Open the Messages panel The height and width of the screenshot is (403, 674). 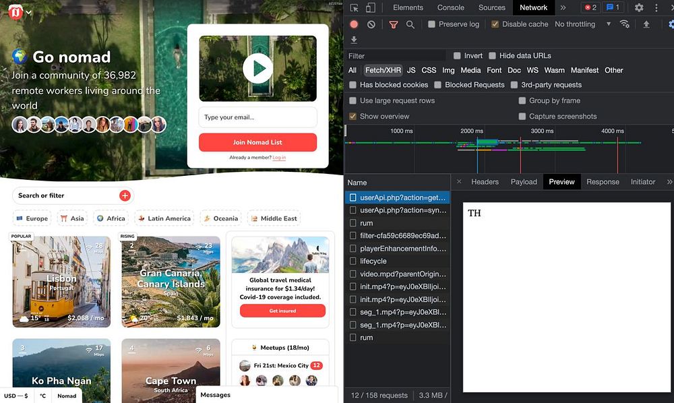tap(266, 395)
